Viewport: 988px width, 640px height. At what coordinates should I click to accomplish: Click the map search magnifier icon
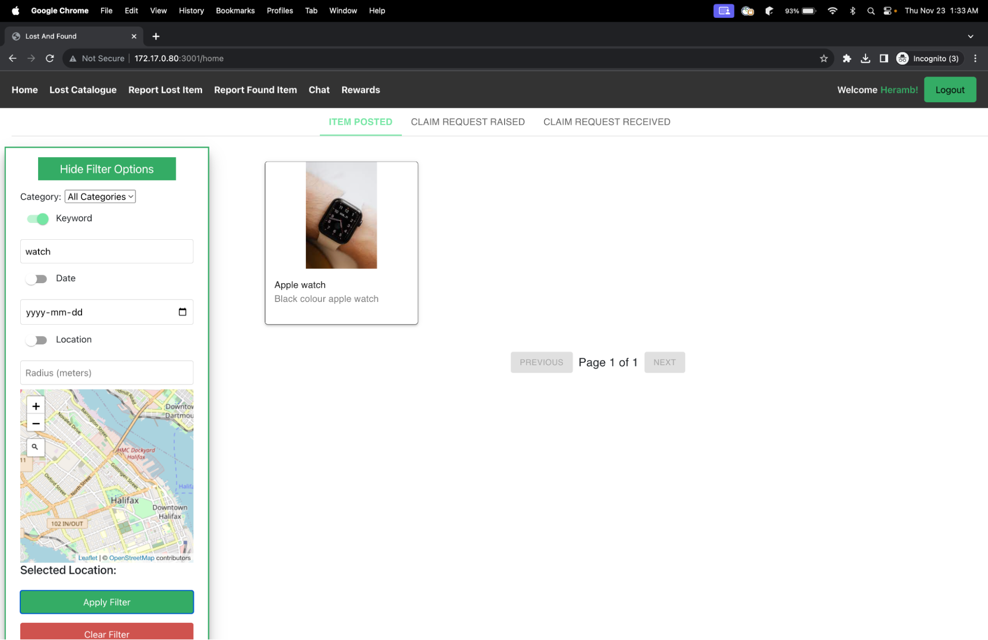(x=35, y=447)
